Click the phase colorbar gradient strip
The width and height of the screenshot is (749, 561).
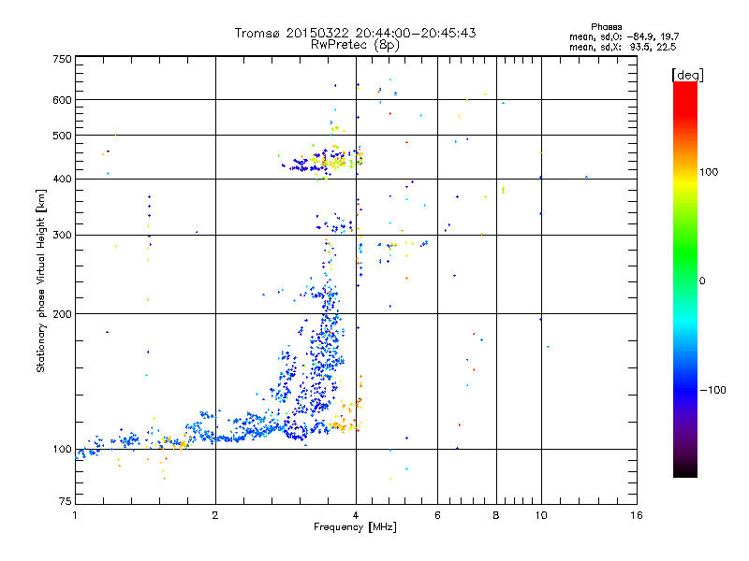tap(685, 279)
